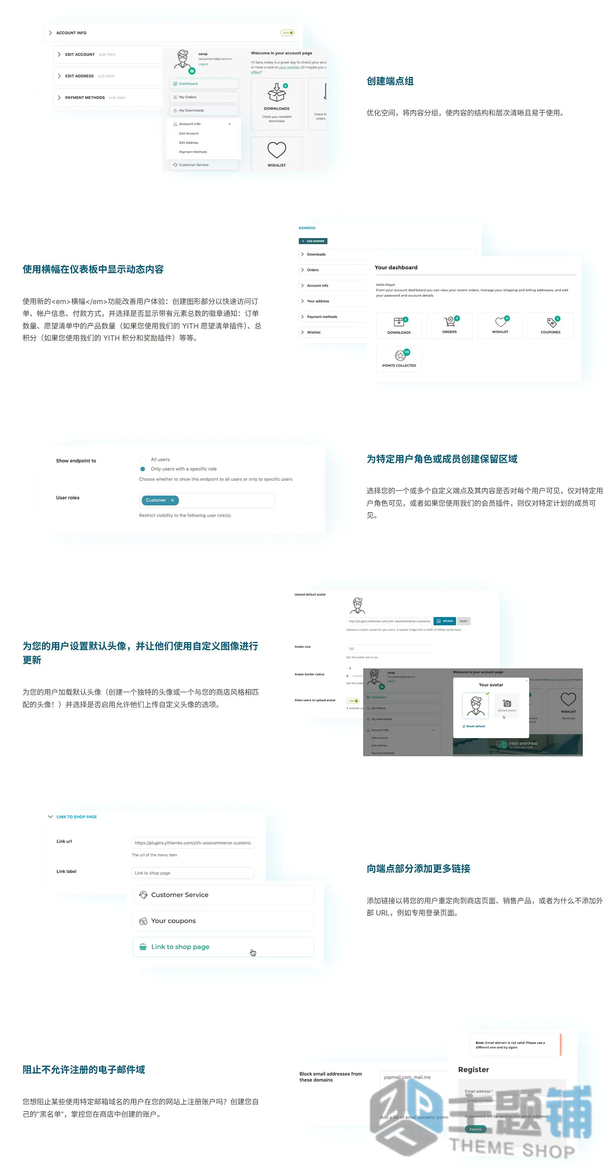Select Edit Address in the white Account info submenu
605x1173 pixels.
(x=189, y=143)
